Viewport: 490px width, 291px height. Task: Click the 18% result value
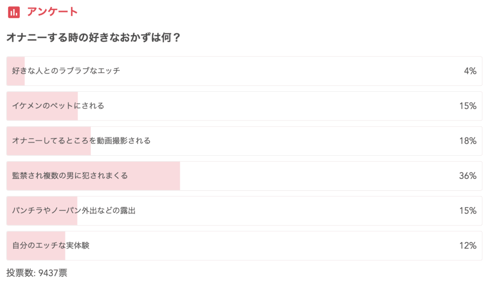tap(468, 141)
